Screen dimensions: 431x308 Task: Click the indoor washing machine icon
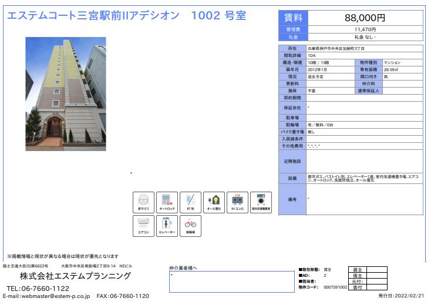point(261,203)
